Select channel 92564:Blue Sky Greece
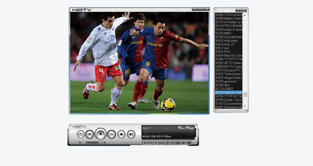 point(229,55)
